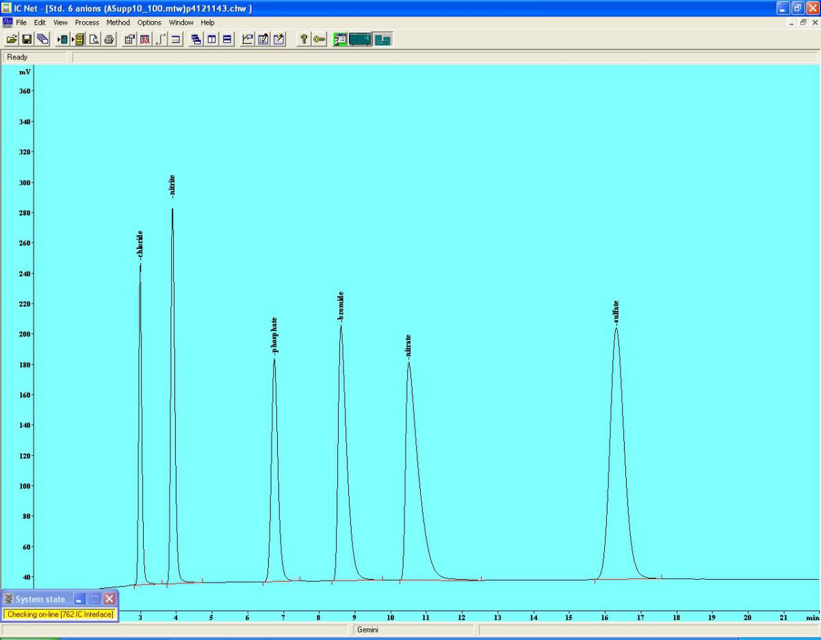Click the bromide peak label

click(341, 306)
